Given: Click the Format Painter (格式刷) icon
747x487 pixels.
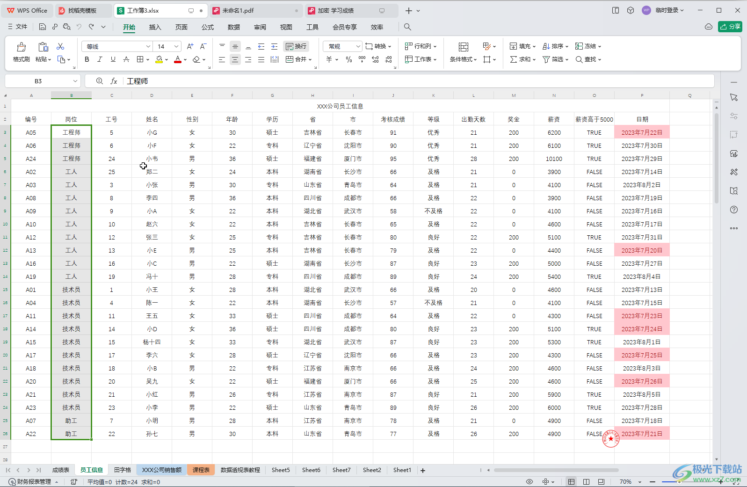Looking at the screenshot, I should (x=22, y=47).
